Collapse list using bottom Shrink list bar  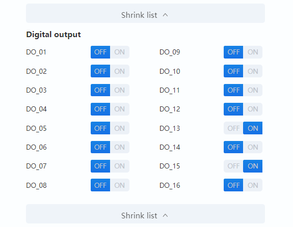tap(145, 214)
